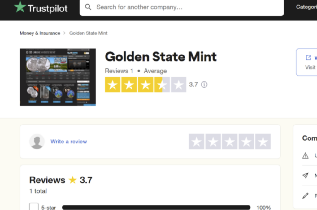Viewport: 317px width, 210px height.
Task: Click the Reviews 3.7 heading
Action: click(61, 180)
